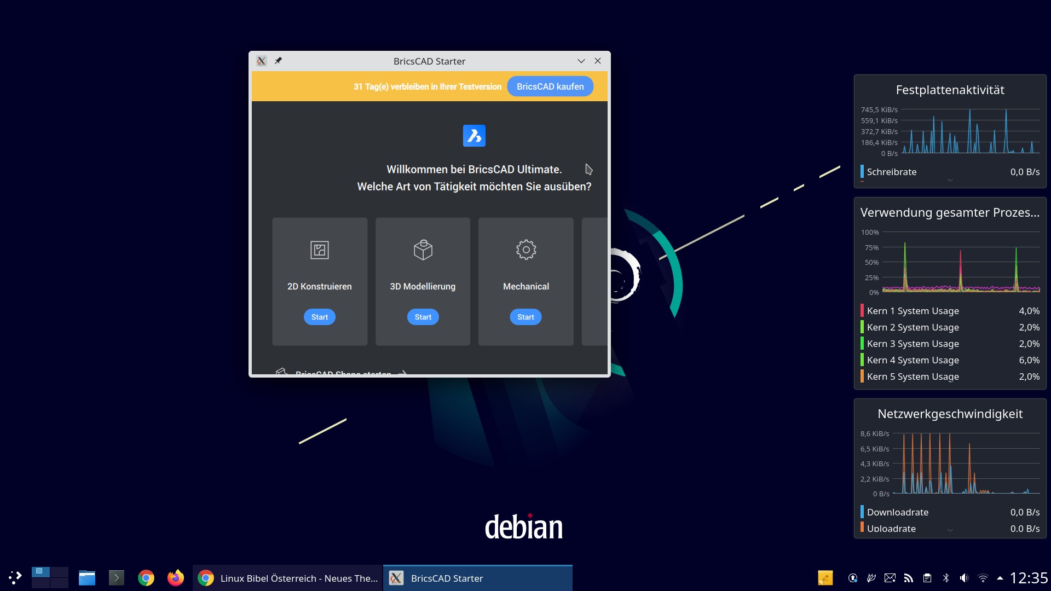Expand the Netzwerkgeschwindigkeit widget chevron

point(950,530)
